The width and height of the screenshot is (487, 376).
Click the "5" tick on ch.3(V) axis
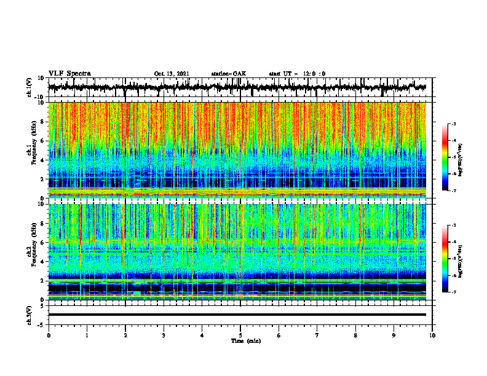point(42,306)
